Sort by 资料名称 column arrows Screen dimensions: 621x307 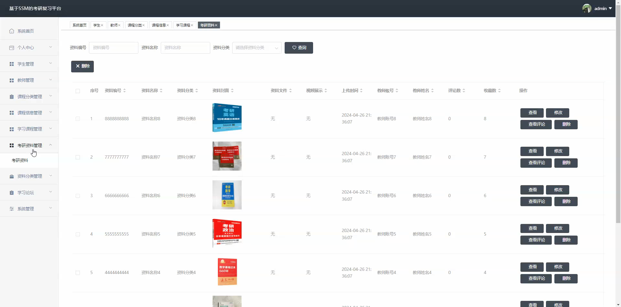161,90
